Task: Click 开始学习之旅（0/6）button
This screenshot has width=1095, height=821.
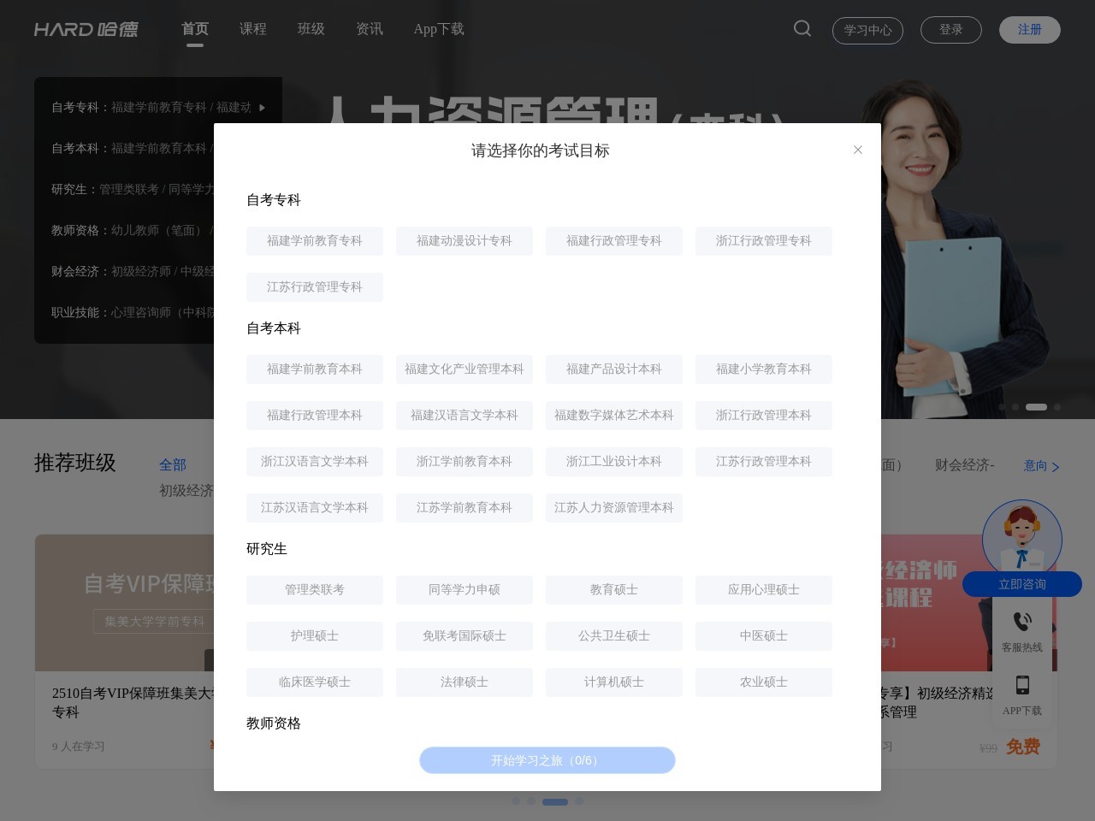Action: 547,760
